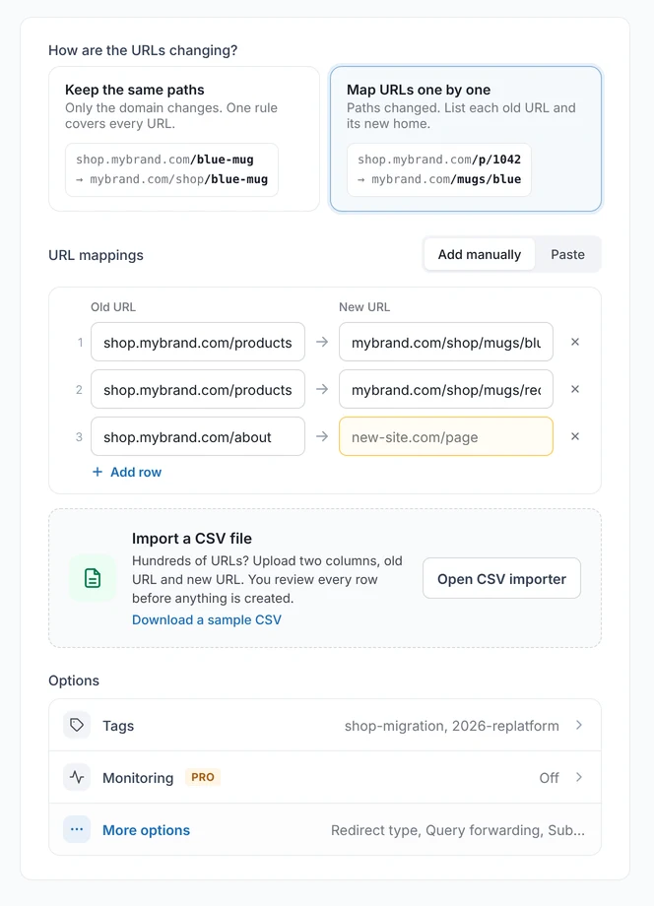Click the Old URL column header

click(x=113, y=307)
